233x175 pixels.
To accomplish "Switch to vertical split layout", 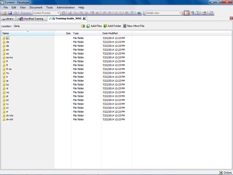I will pos(197,13).
